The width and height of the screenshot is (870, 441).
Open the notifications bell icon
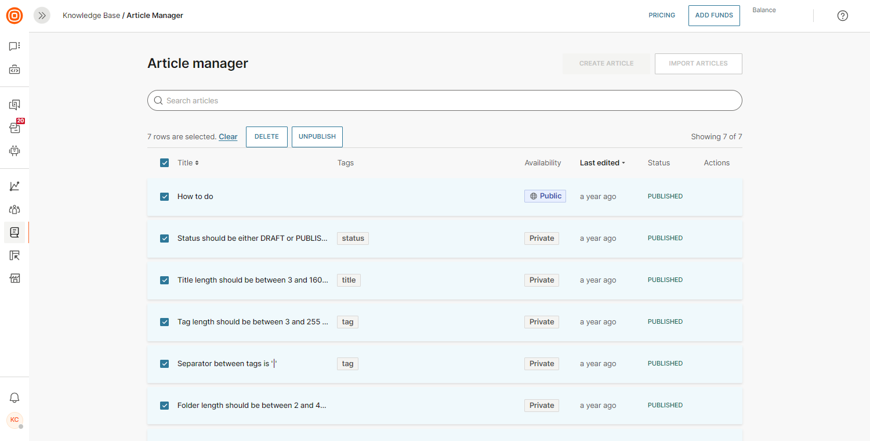coord(14,397)
